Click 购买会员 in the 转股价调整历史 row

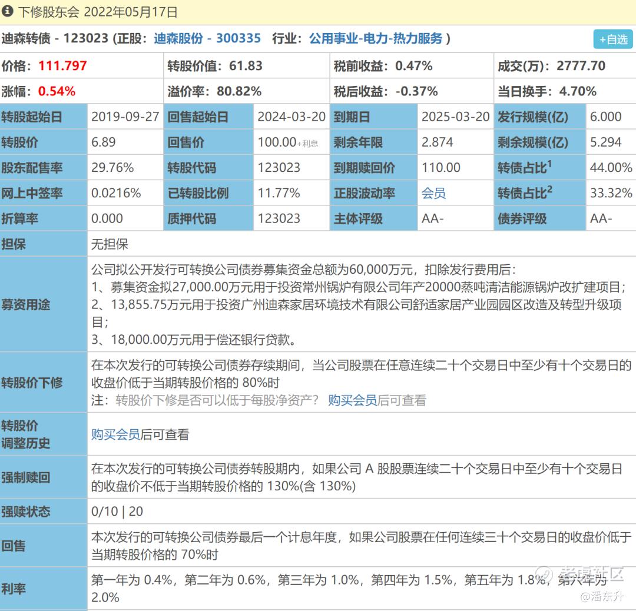115,434
